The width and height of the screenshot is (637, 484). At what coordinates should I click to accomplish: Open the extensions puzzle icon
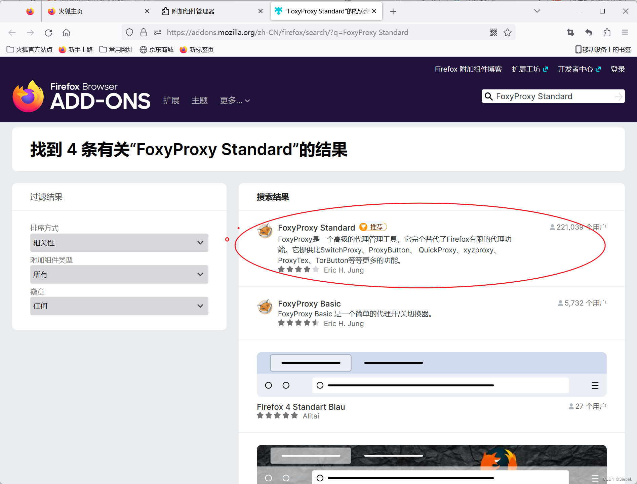pyautogui.click(x=607, y=32)
